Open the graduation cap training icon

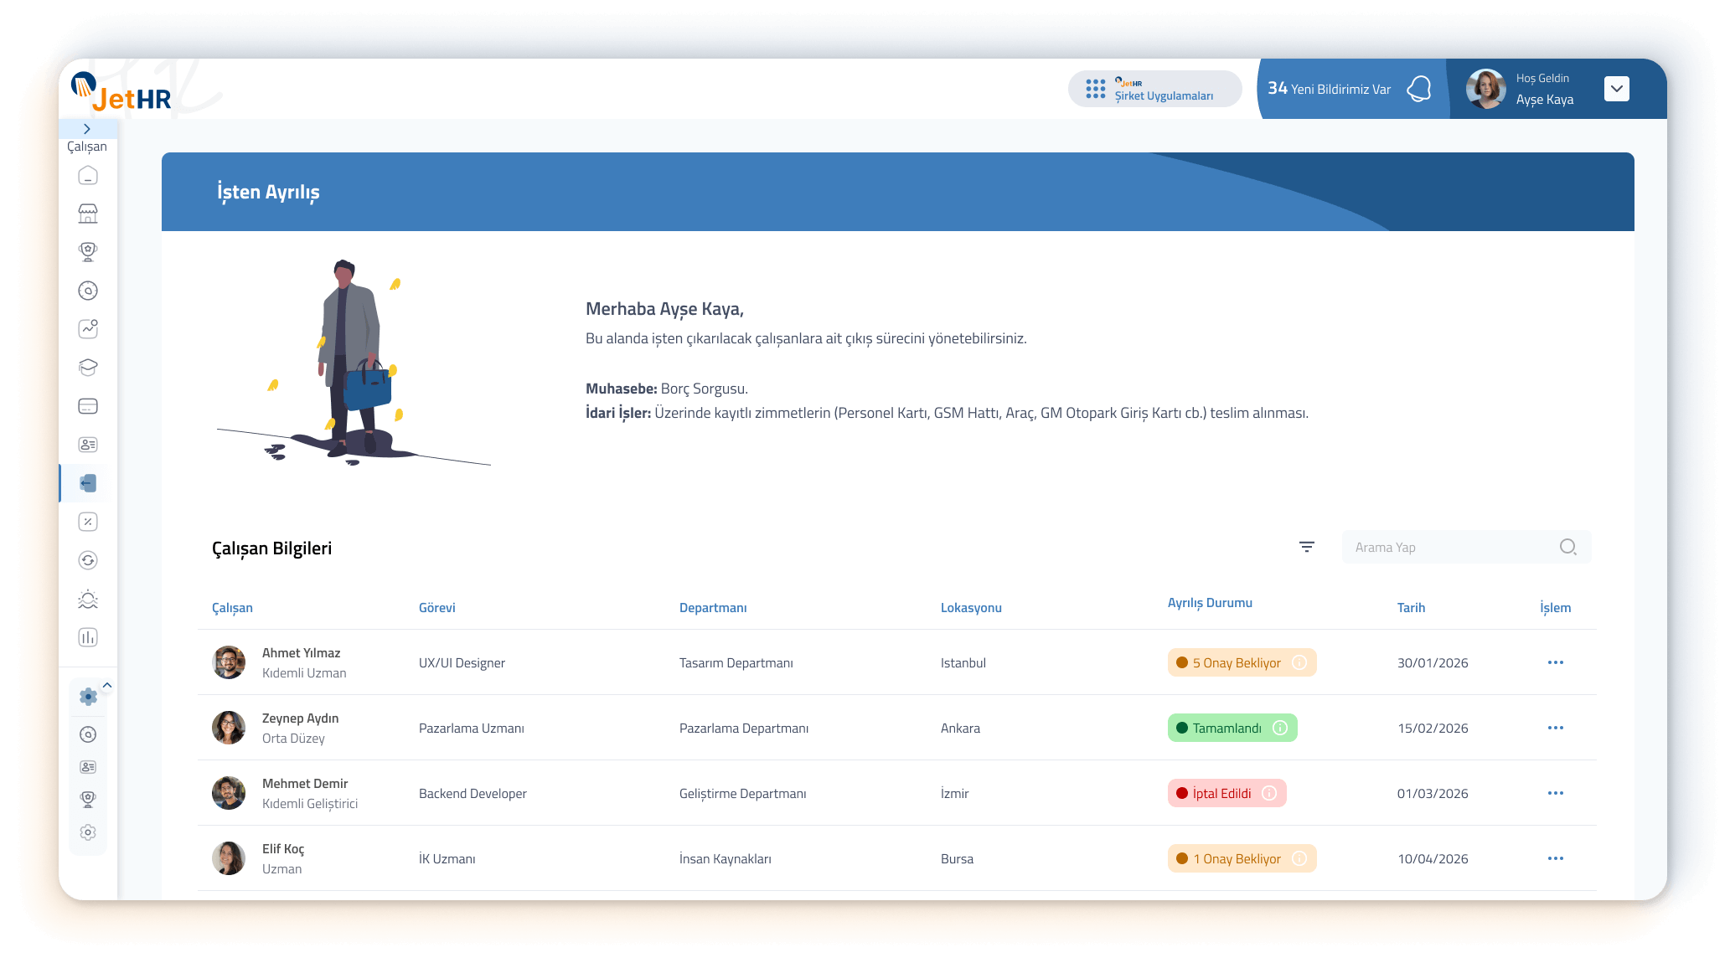88,367
